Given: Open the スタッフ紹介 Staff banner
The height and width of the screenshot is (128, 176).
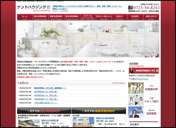Looking at the screenshot, I should [144, 100].
